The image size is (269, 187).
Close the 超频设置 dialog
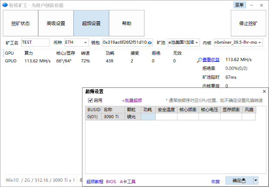pos(264,91)
